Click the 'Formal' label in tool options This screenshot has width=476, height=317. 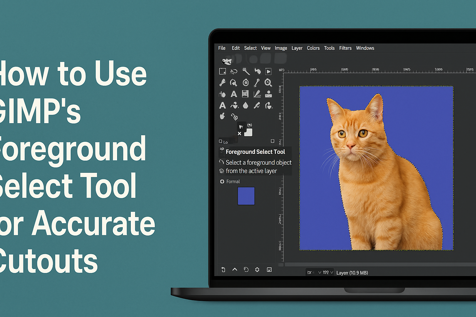(233, 181)
